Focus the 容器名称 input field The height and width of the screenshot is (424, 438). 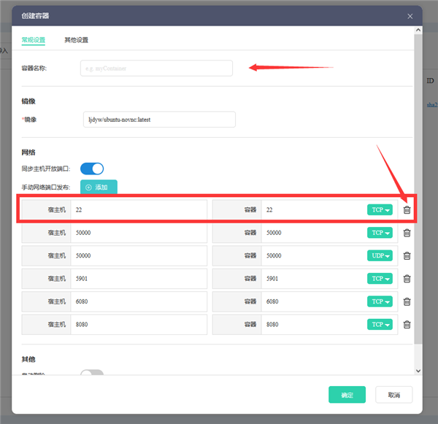click(x=156, y=68)
